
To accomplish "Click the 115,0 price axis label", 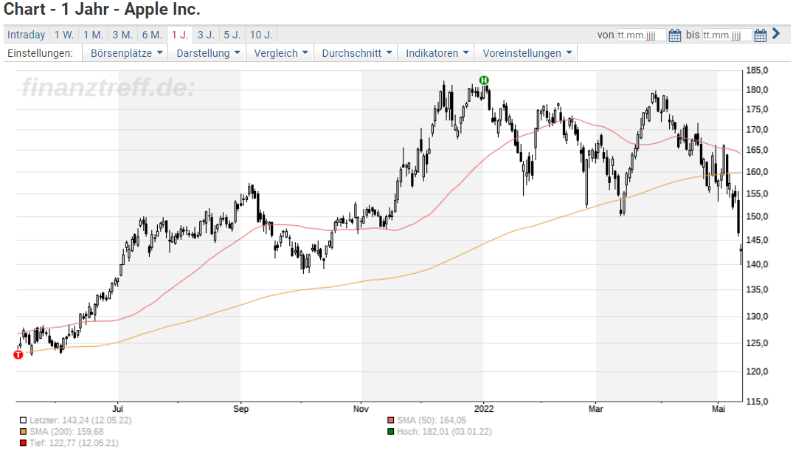I will pyautogui.click(x=757, y=402).
